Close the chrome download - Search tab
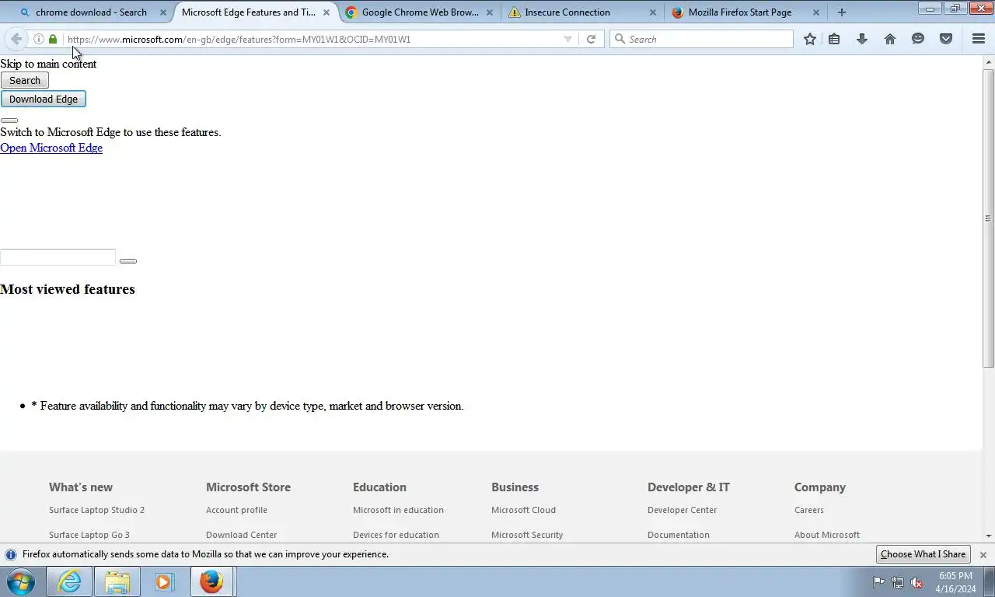Viewport: 995px width, 597px height. (163, 12)
